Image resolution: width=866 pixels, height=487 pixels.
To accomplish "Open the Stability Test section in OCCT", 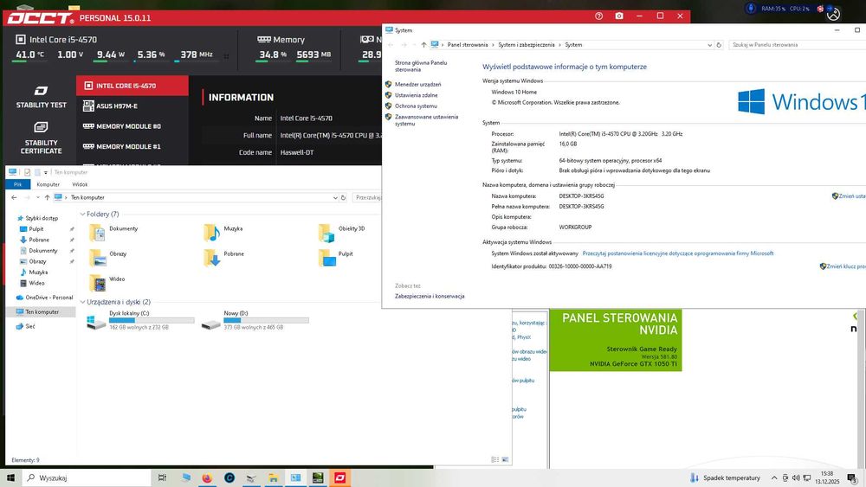I will pyautogui.click(x=41, y=97).
